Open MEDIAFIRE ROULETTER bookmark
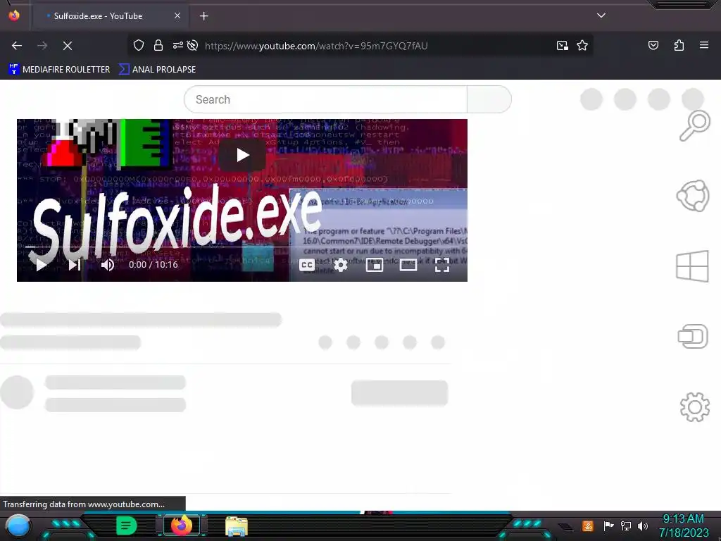Viewport: 721px width, 541px height. coord(59,70)
